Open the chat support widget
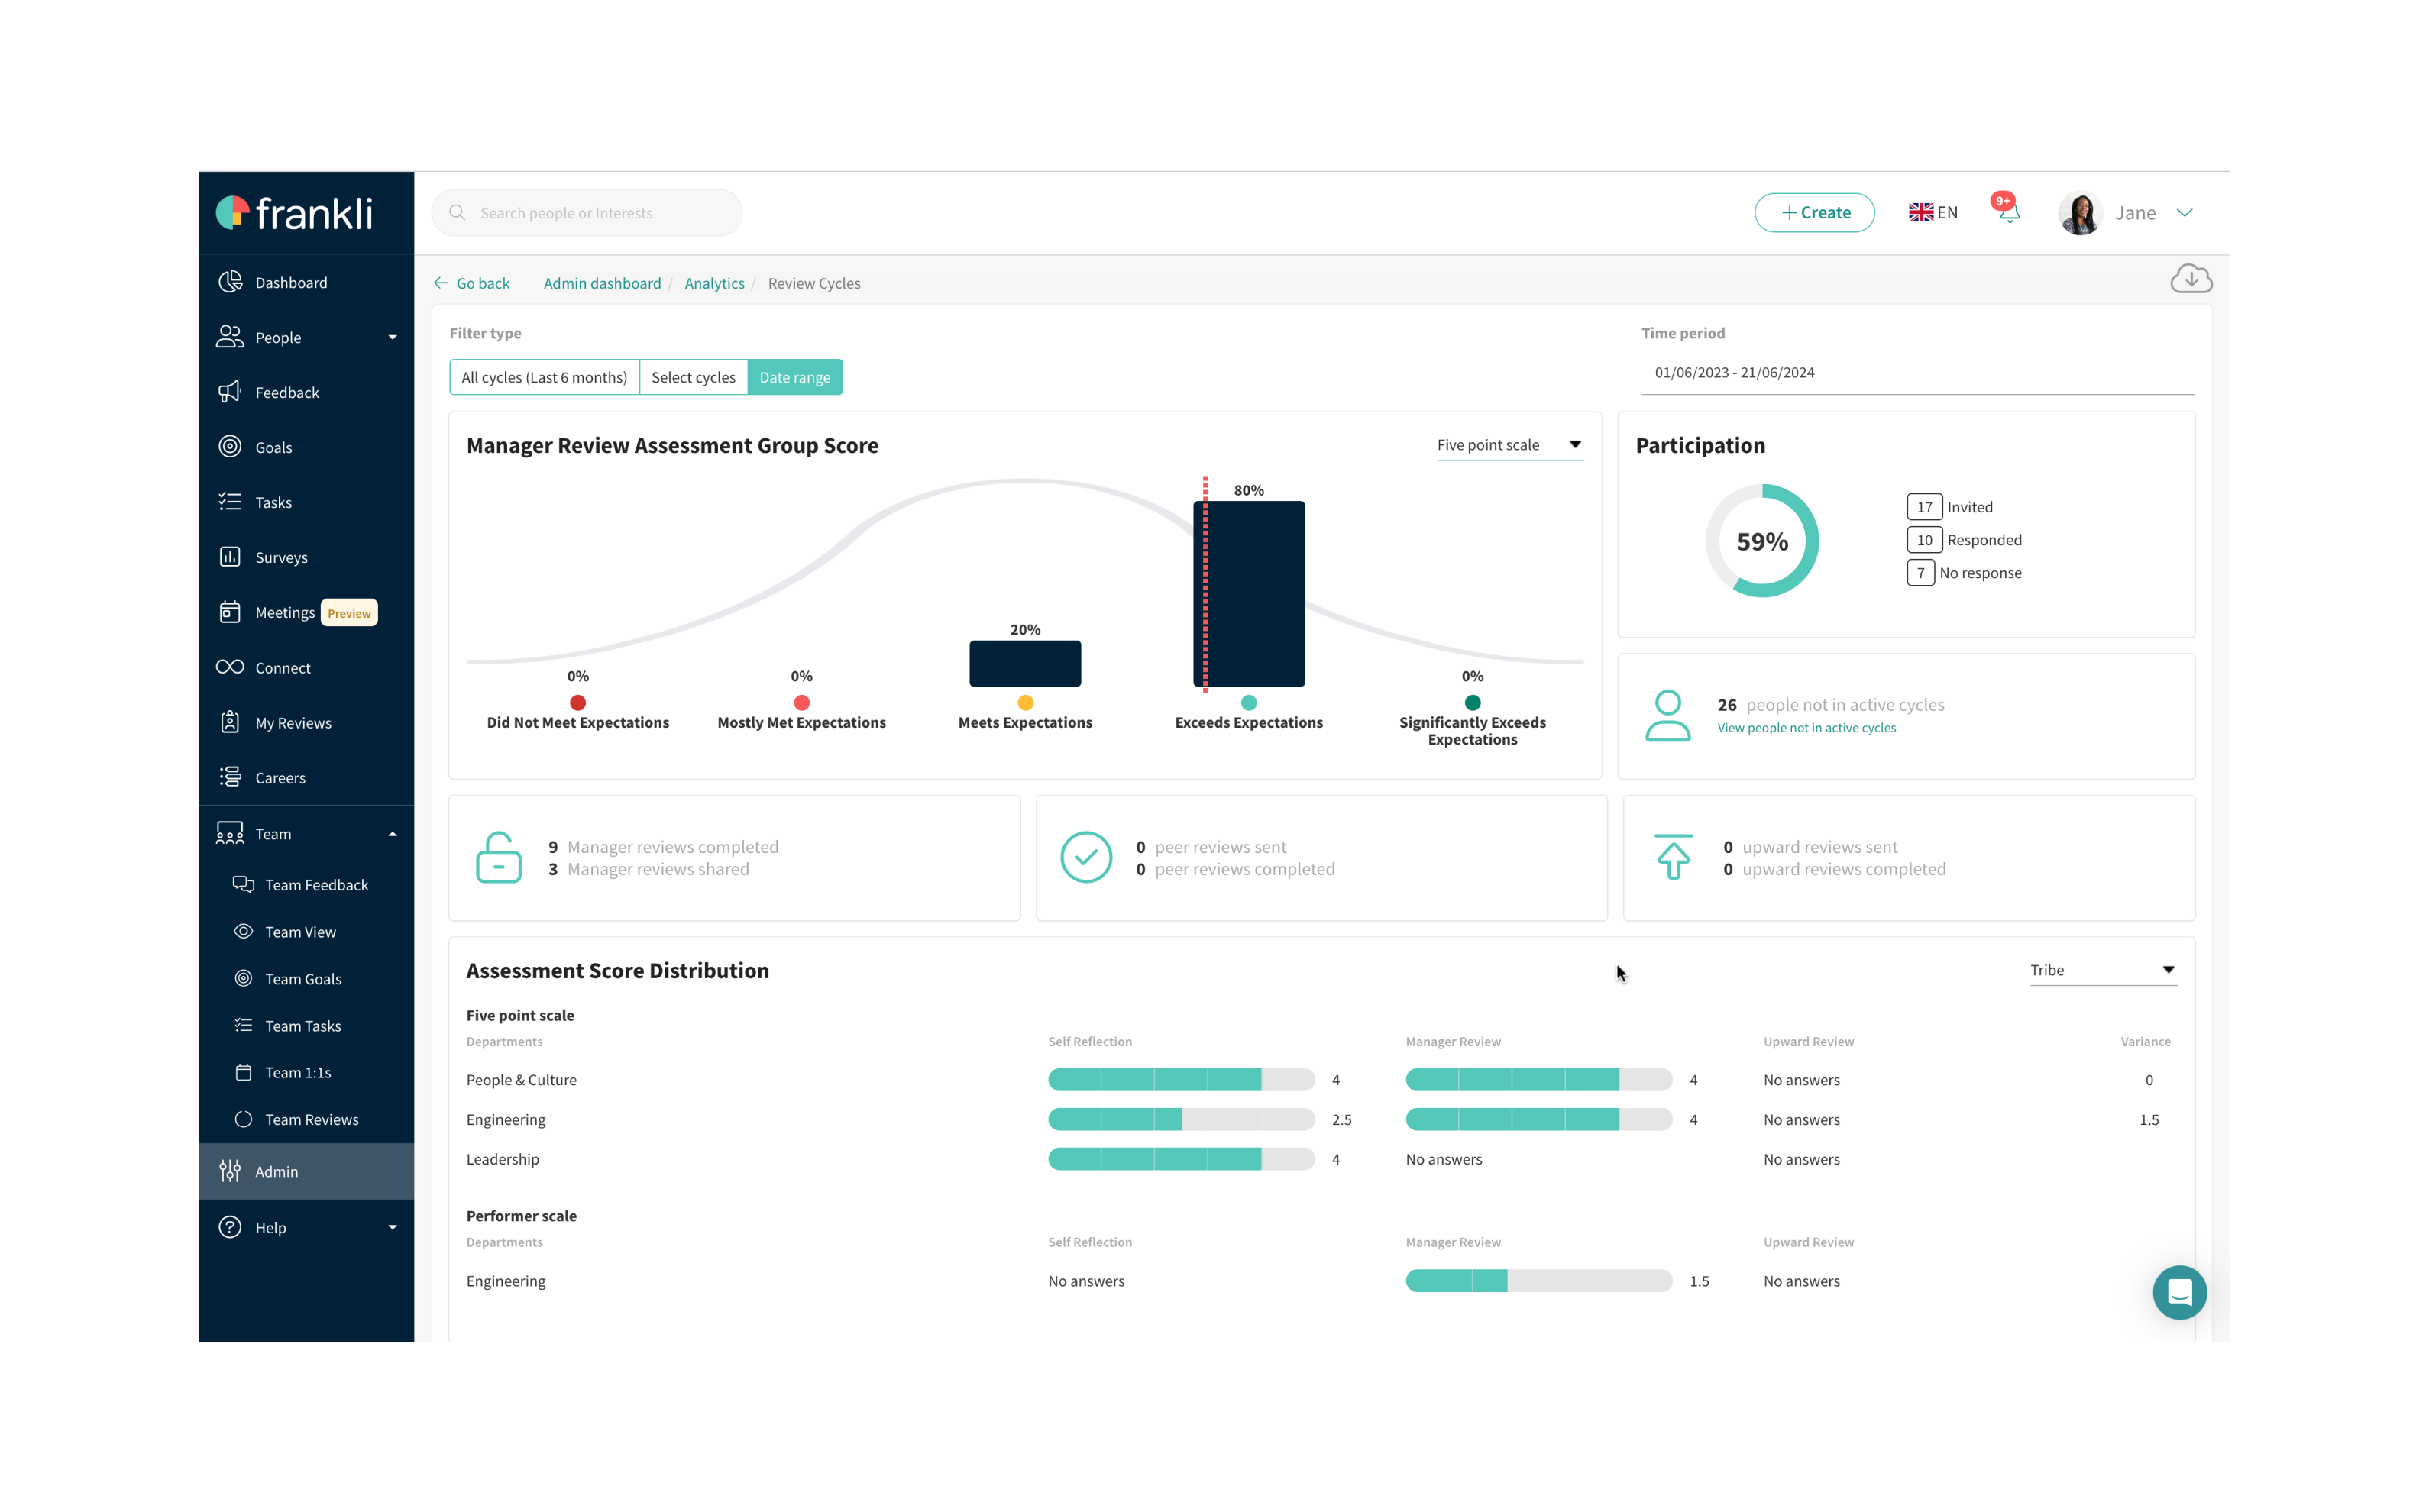The height and width of the screenshot is (1512, 2429). (x=2179, y=1292)
